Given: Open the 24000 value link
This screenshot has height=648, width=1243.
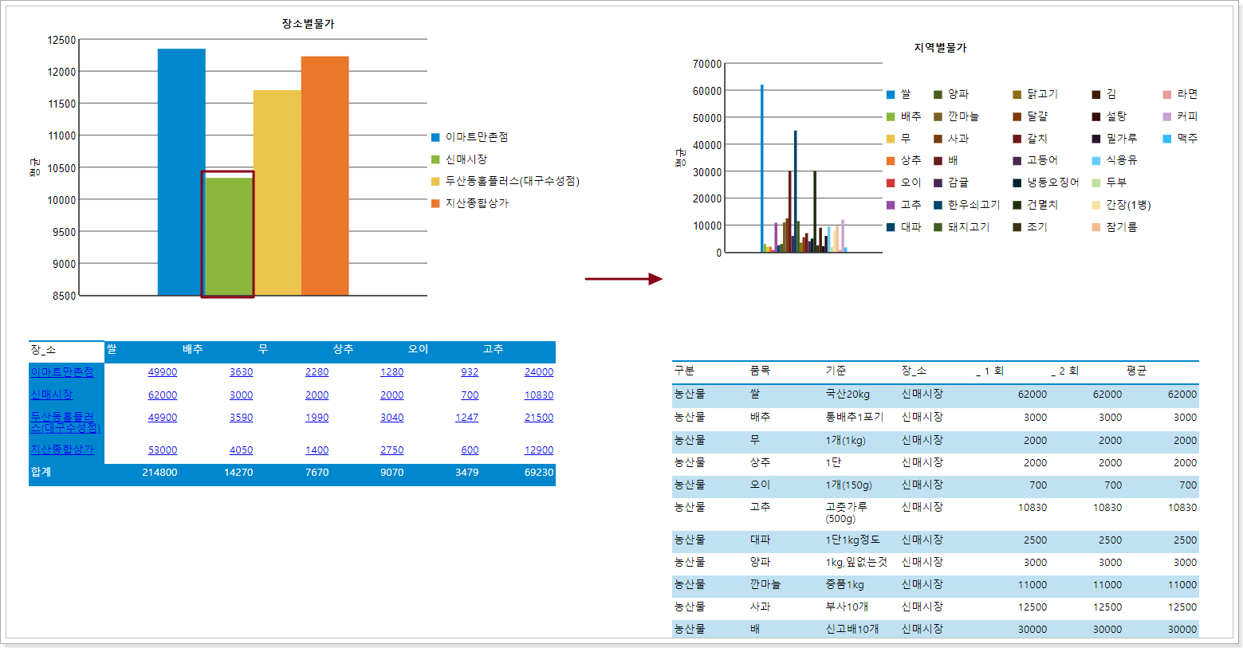Looking at the screenshot, I should (538, 372).
